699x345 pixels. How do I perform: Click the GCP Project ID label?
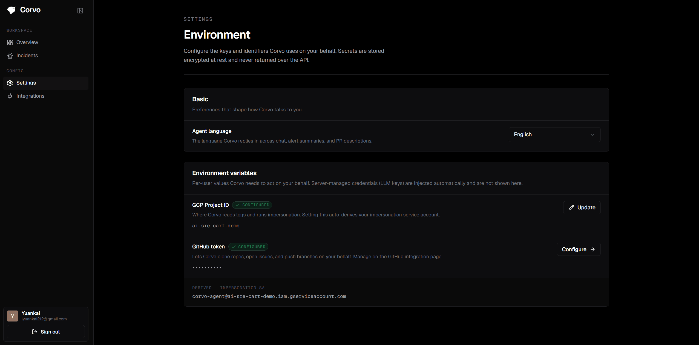[x=211, y=205]
